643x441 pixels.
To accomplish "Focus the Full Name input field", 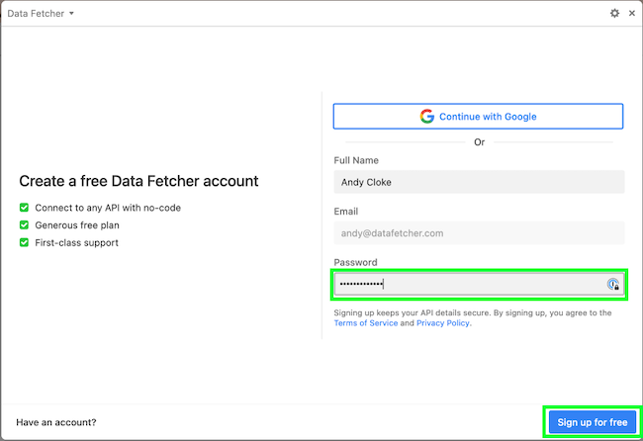I will (479, 182).
